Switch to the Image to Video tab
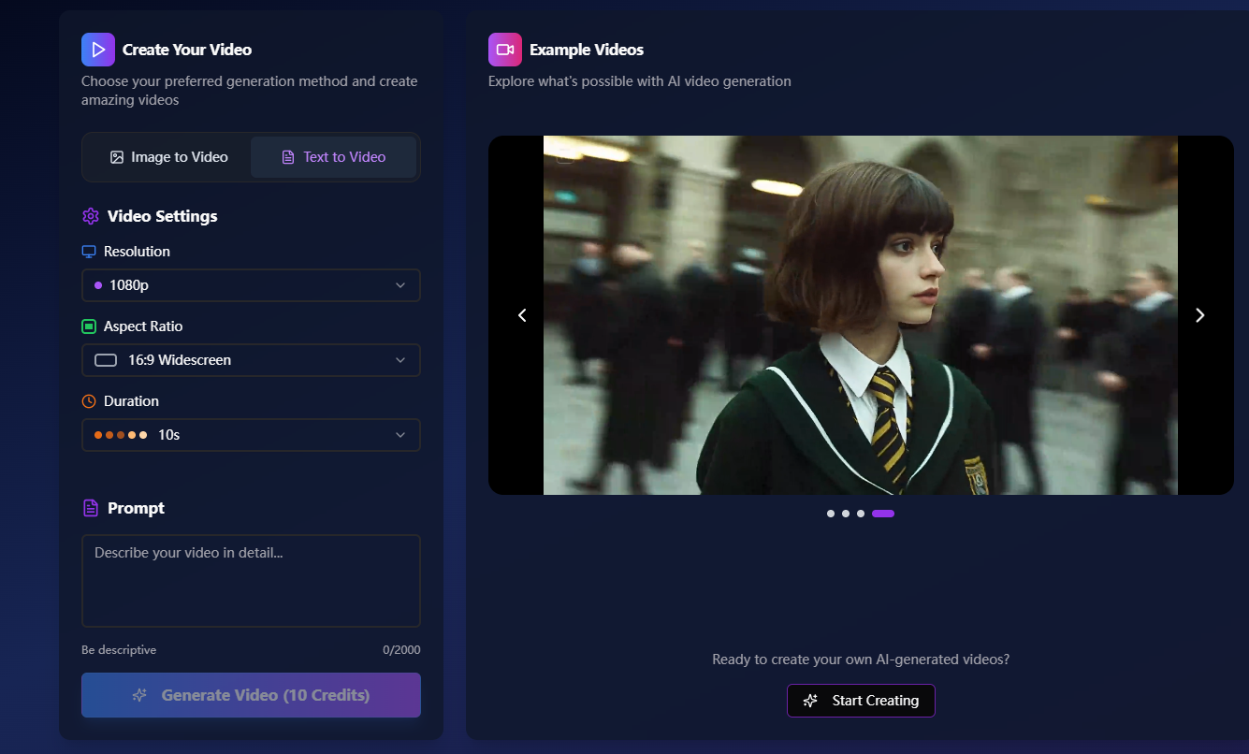Viewport: 1249px width, 754px height. click(167, 156)
